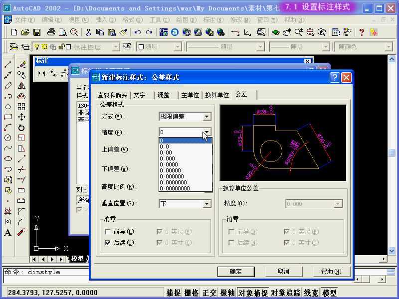Click the dialog title bar ? help button
Viewport: 399px width, 299px height.
(335, 77)
